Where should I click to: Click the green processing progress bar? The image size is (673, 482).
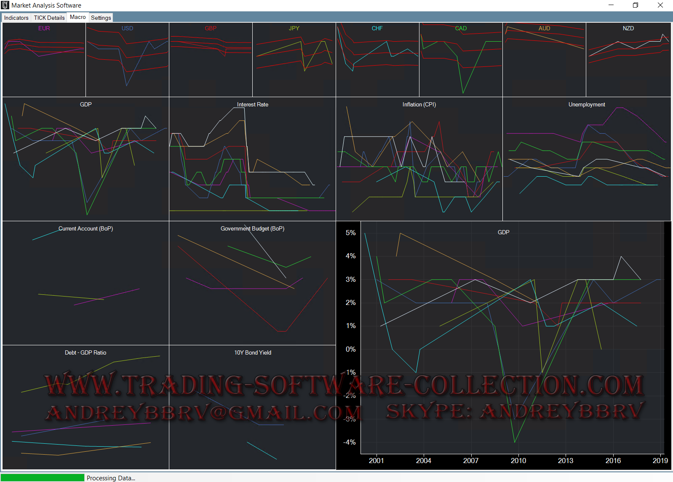tap(43, 478)
